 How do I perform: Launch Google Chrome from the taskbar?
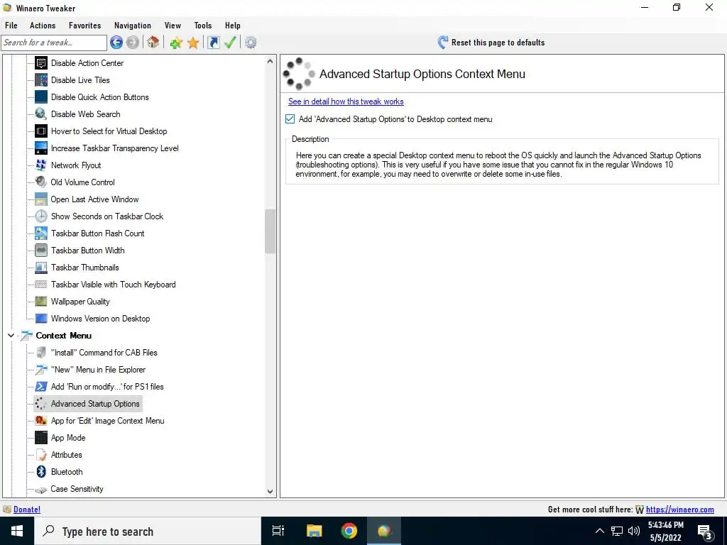click(349, 531)
